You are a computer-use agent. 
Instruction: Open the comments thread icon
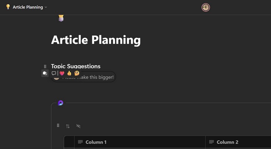(x=45, y=73)
